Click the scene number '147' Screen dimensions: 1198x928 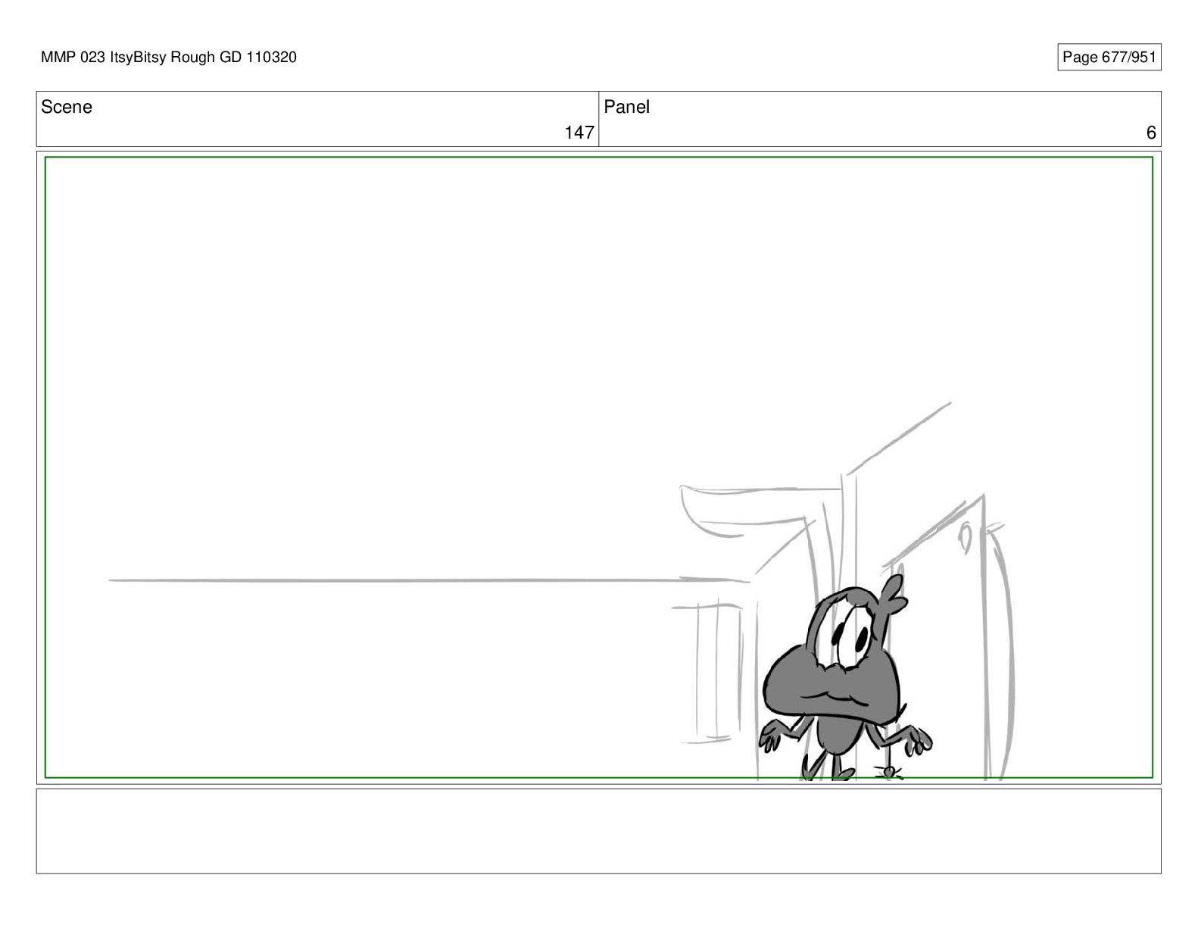click(x=579, y=133)
